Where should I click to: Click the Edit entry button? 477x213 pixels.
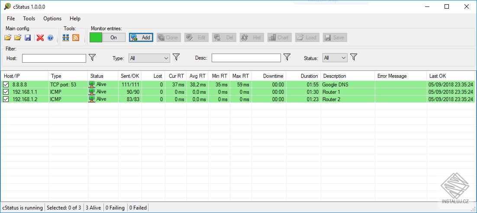[197, 38]
